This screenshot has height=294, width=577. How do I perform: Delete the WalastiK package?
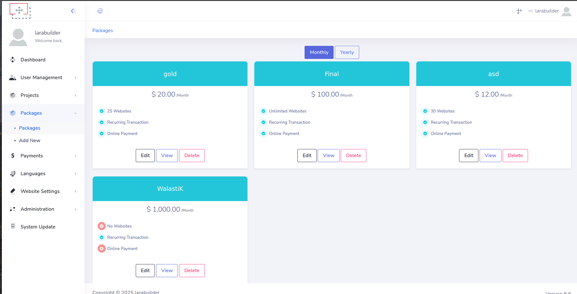(x=192, y=271)
